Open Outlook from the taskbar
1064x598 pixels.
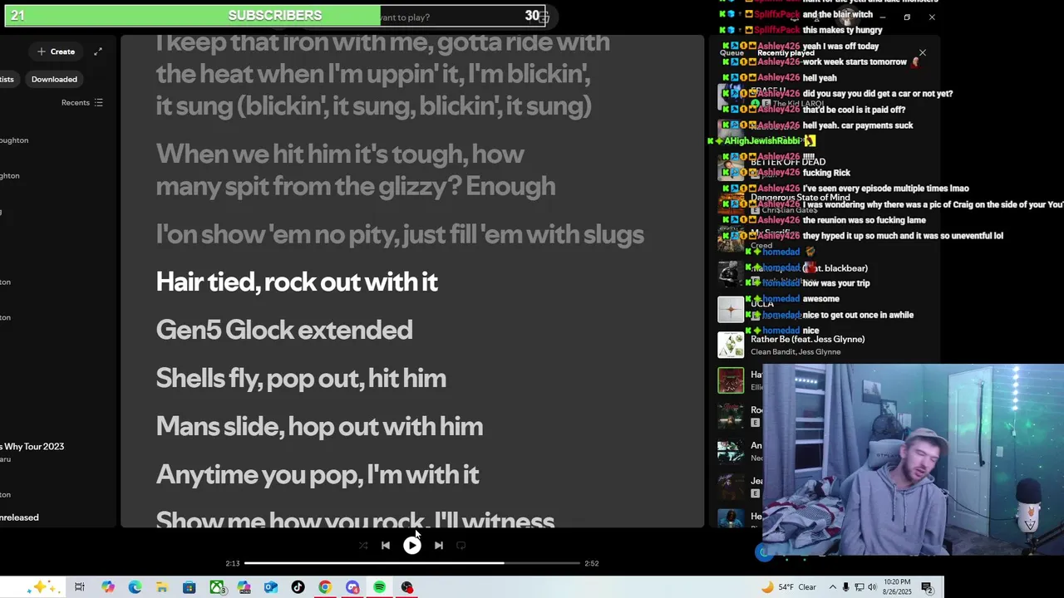click(271, 587)
